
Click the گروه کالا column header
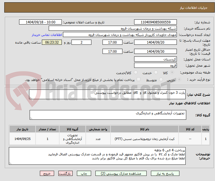pyautogui.click(x=72, y=129)
